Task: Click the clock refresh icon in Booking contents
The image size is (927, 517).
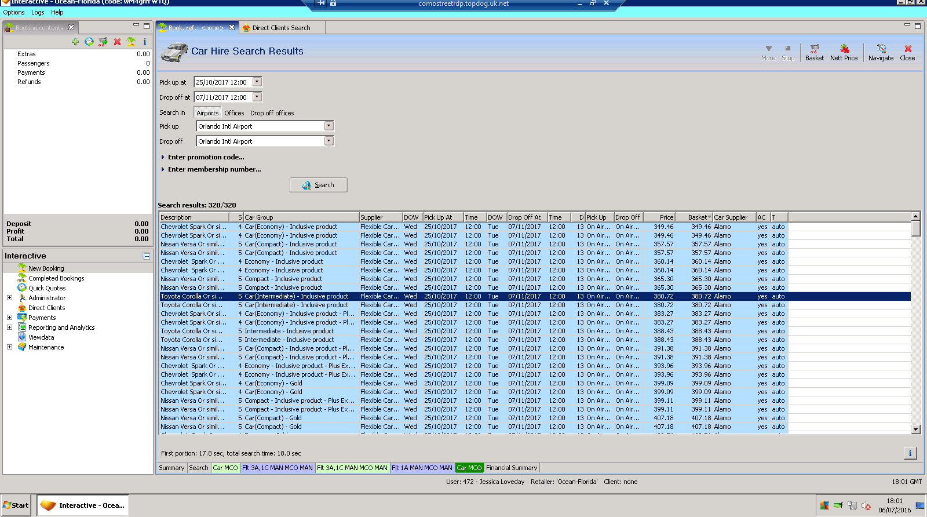Action: pos(89,42)
